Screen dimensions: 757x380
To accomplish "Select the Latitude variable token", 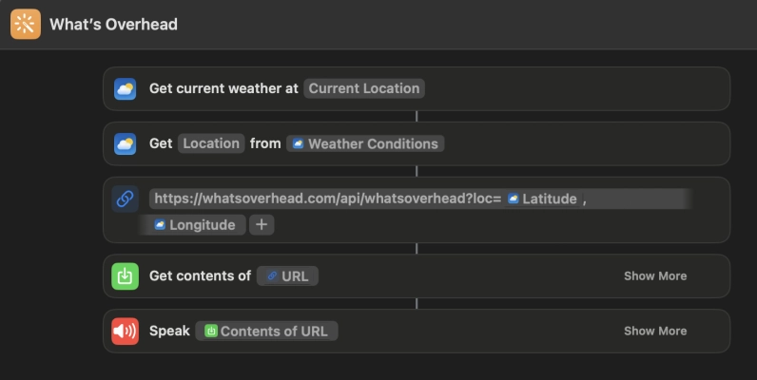I will point(542,199).
